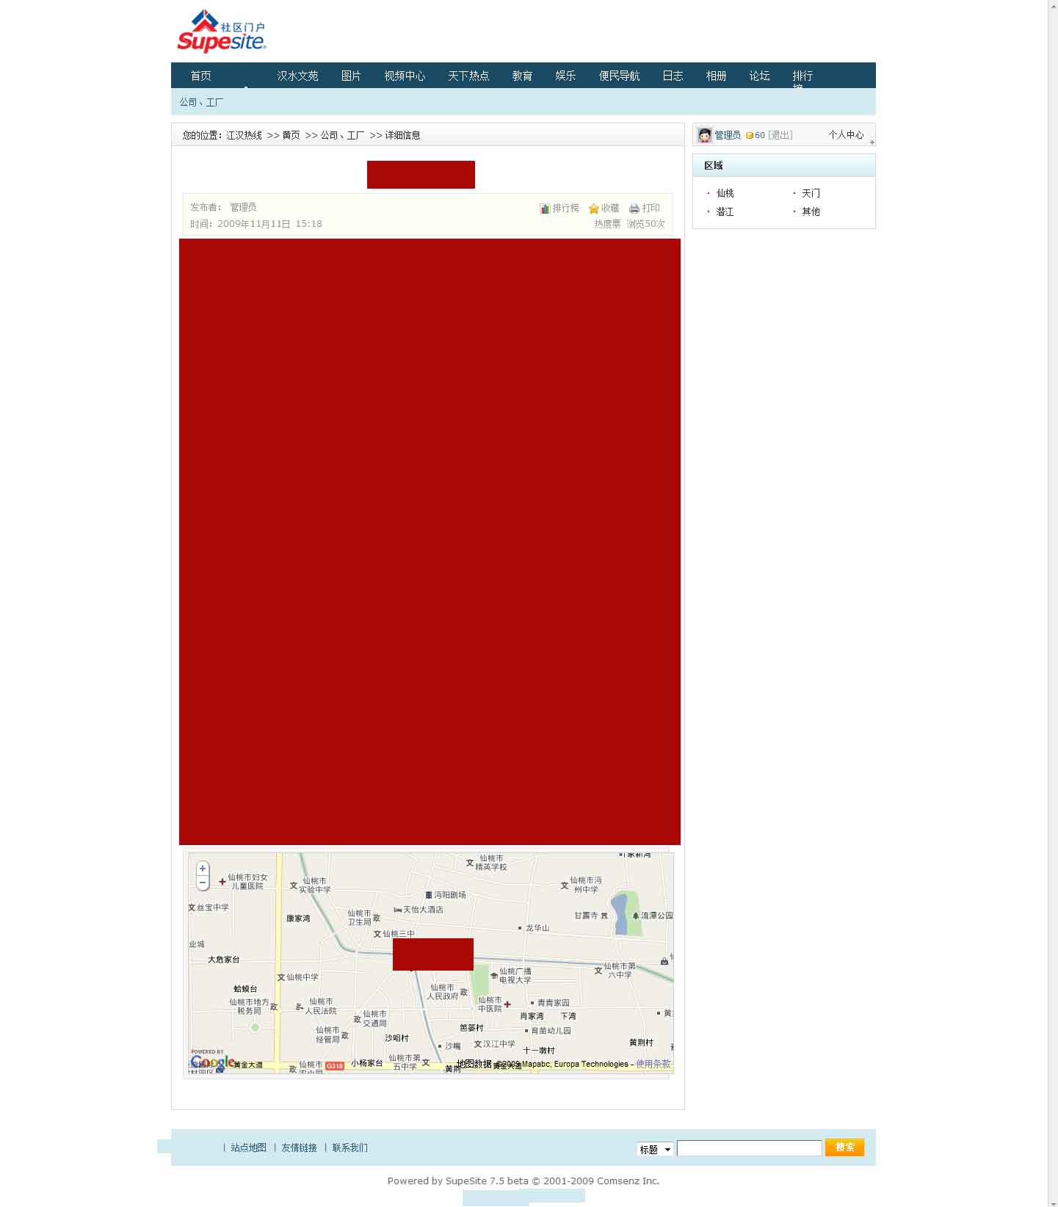The height and width of the screenshot is (1207, 1058).
Task: Click the SupeSite logo in the header
Action: [222, 32]
